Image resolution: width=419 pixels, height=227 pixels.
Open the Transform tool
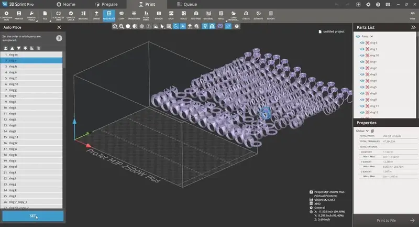tap(134, 16)
